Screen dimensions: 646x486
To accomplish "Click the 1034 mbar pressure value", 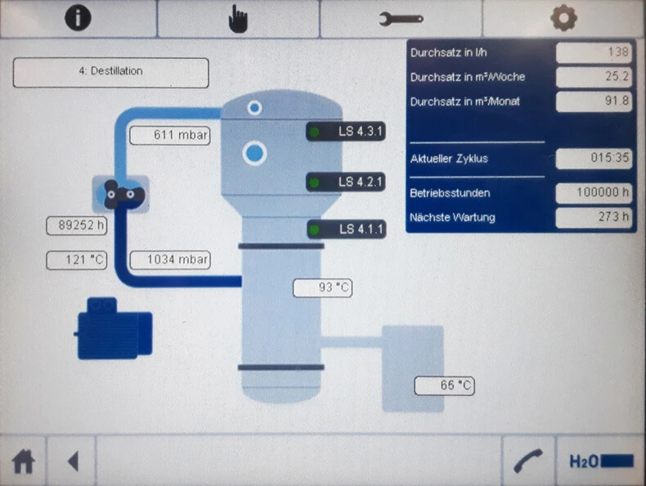I will click(170, 260).
